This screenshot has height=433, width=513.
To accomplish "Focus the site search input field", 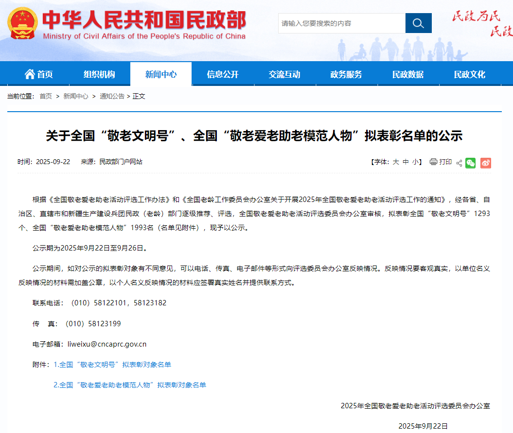I will (x=341, y=23).
